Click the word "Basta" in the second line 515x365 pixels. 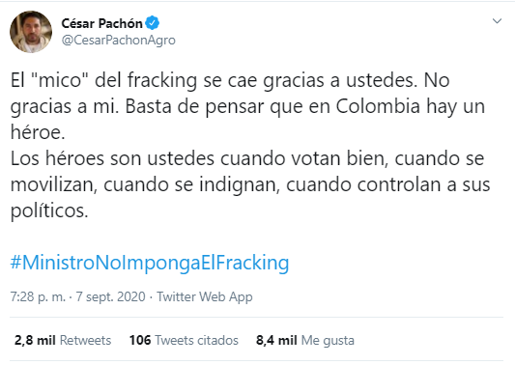tap(149, 106)
